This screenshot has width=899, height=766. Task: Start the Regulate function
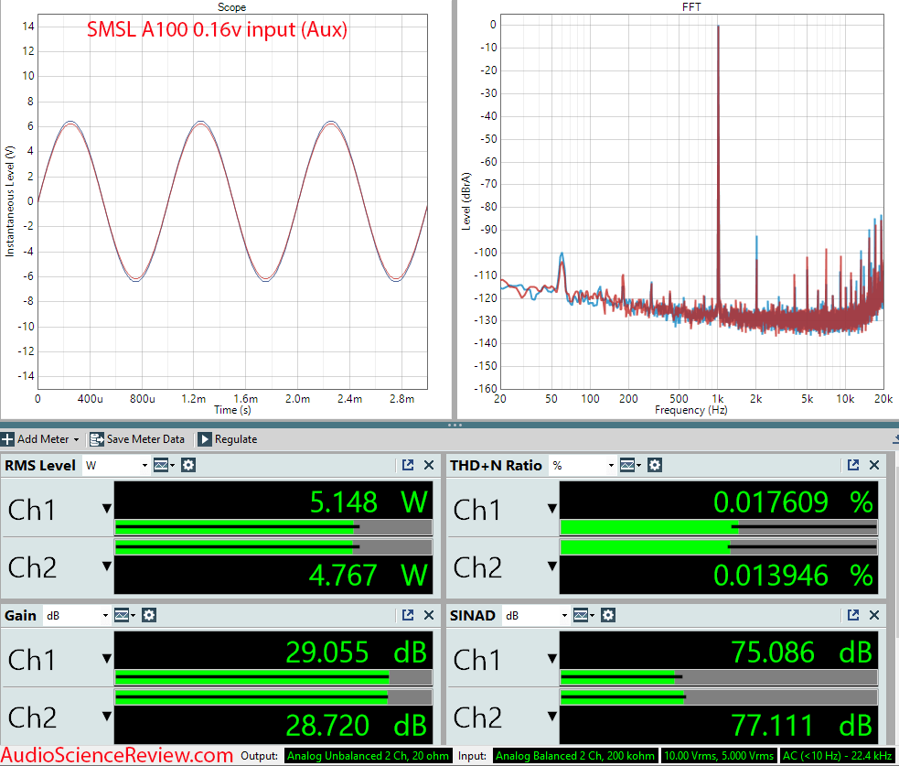click(228, 439)
